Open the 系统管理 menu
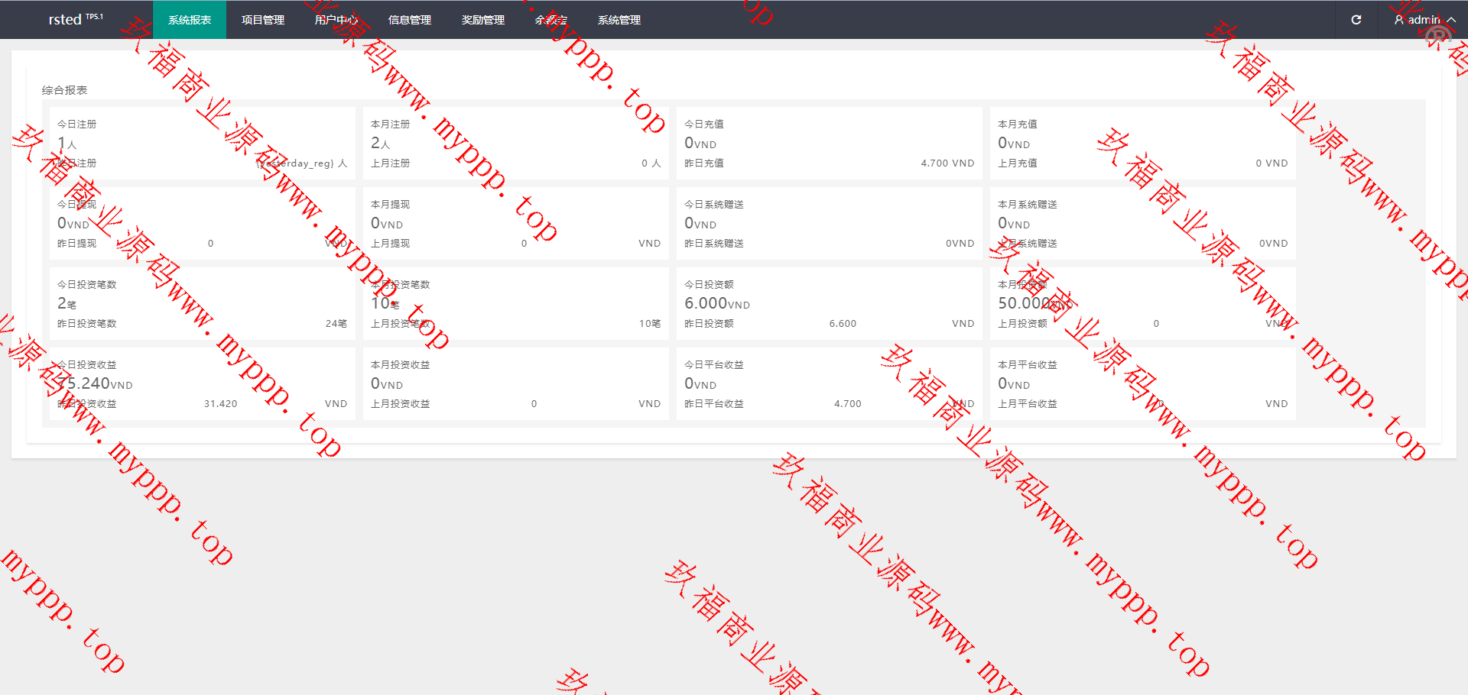The image size is (1468, 695). (x=619, y=20)
